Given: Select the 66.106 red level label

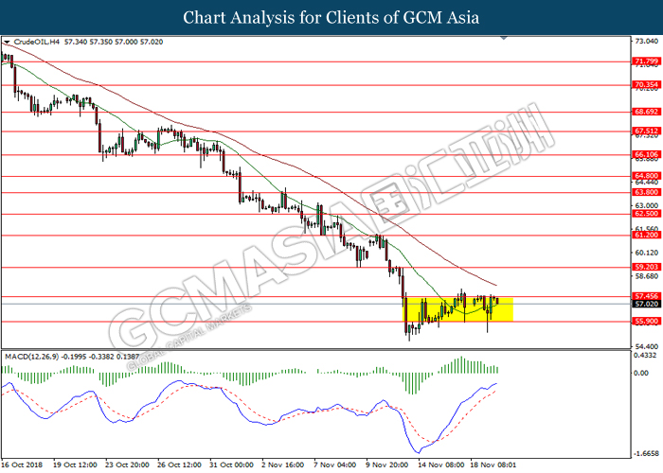Looking at the screenshot, I should pos(646,154).
